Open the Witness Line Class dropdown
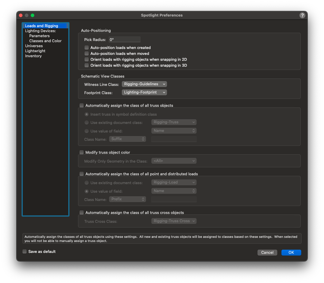 click(144, 84)
